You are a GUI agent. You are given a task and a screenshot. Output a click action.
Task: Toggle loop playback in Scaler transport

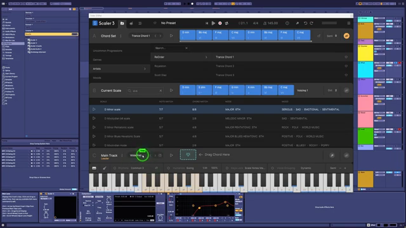point(226,23)
